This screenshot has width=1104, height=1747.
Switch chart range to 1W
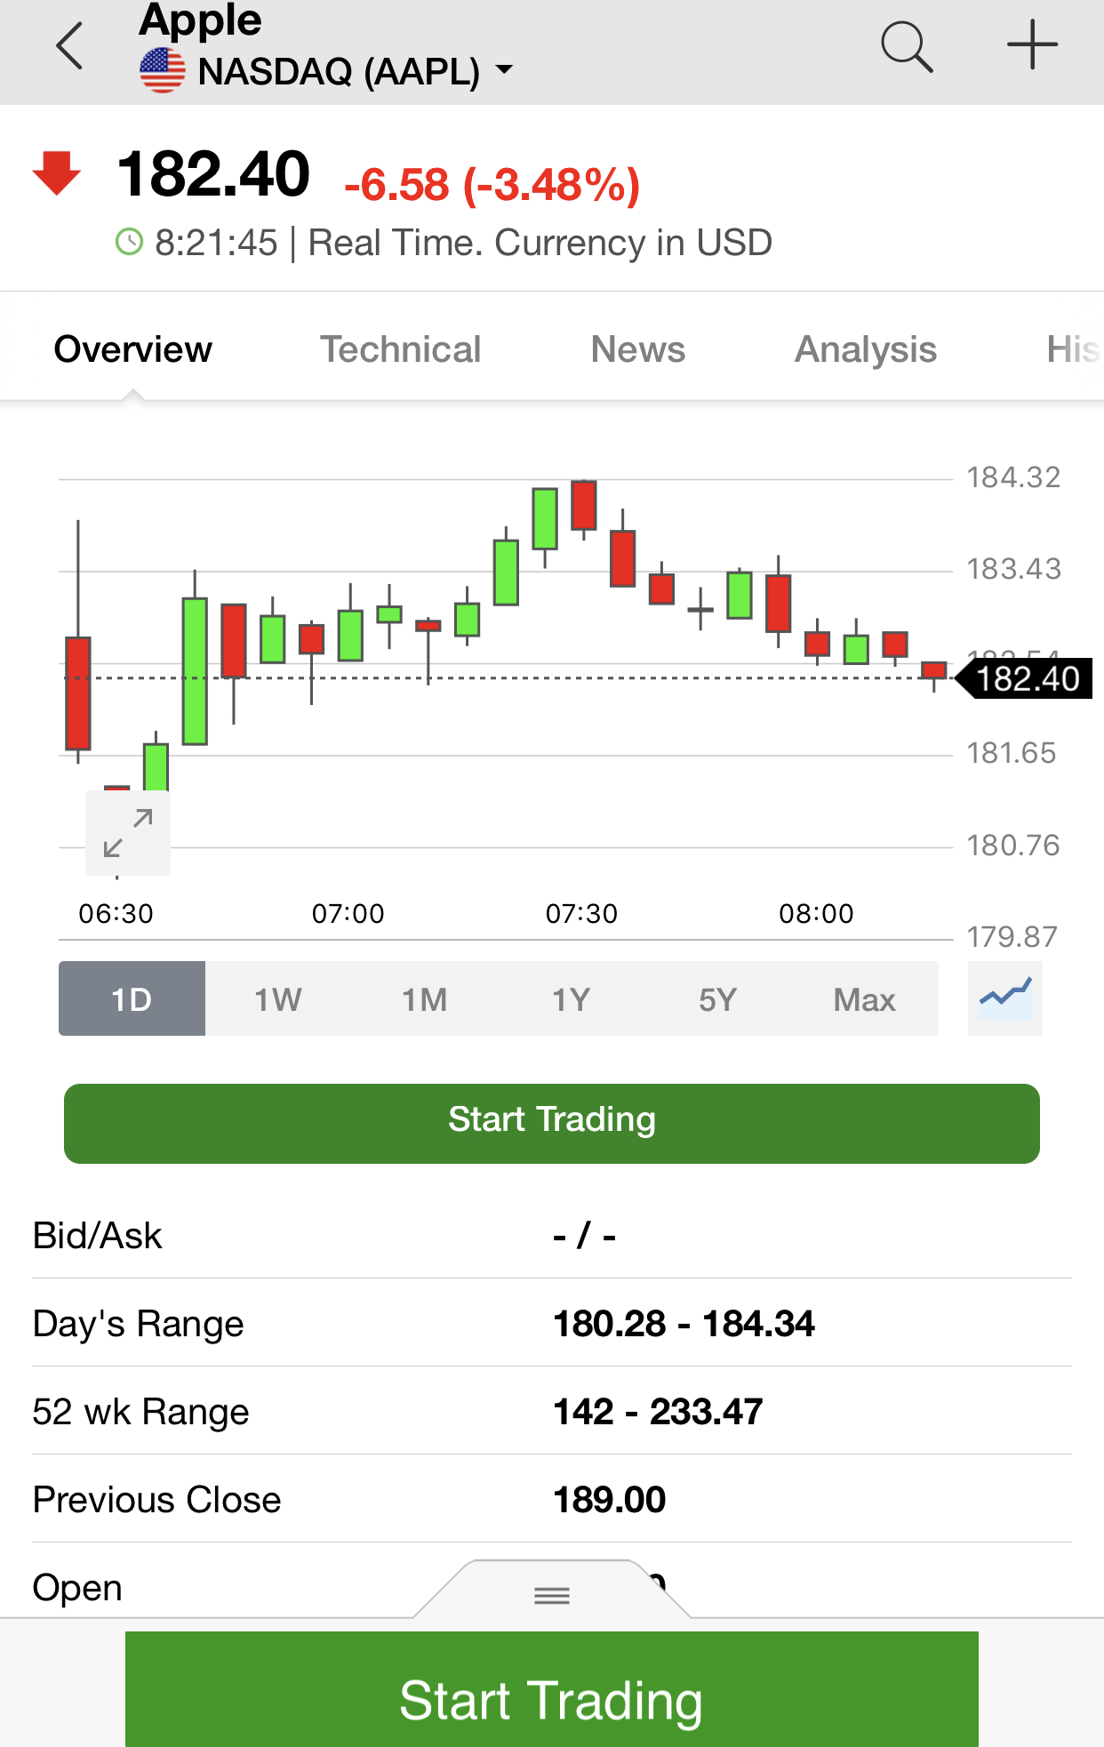click(278, 998)
